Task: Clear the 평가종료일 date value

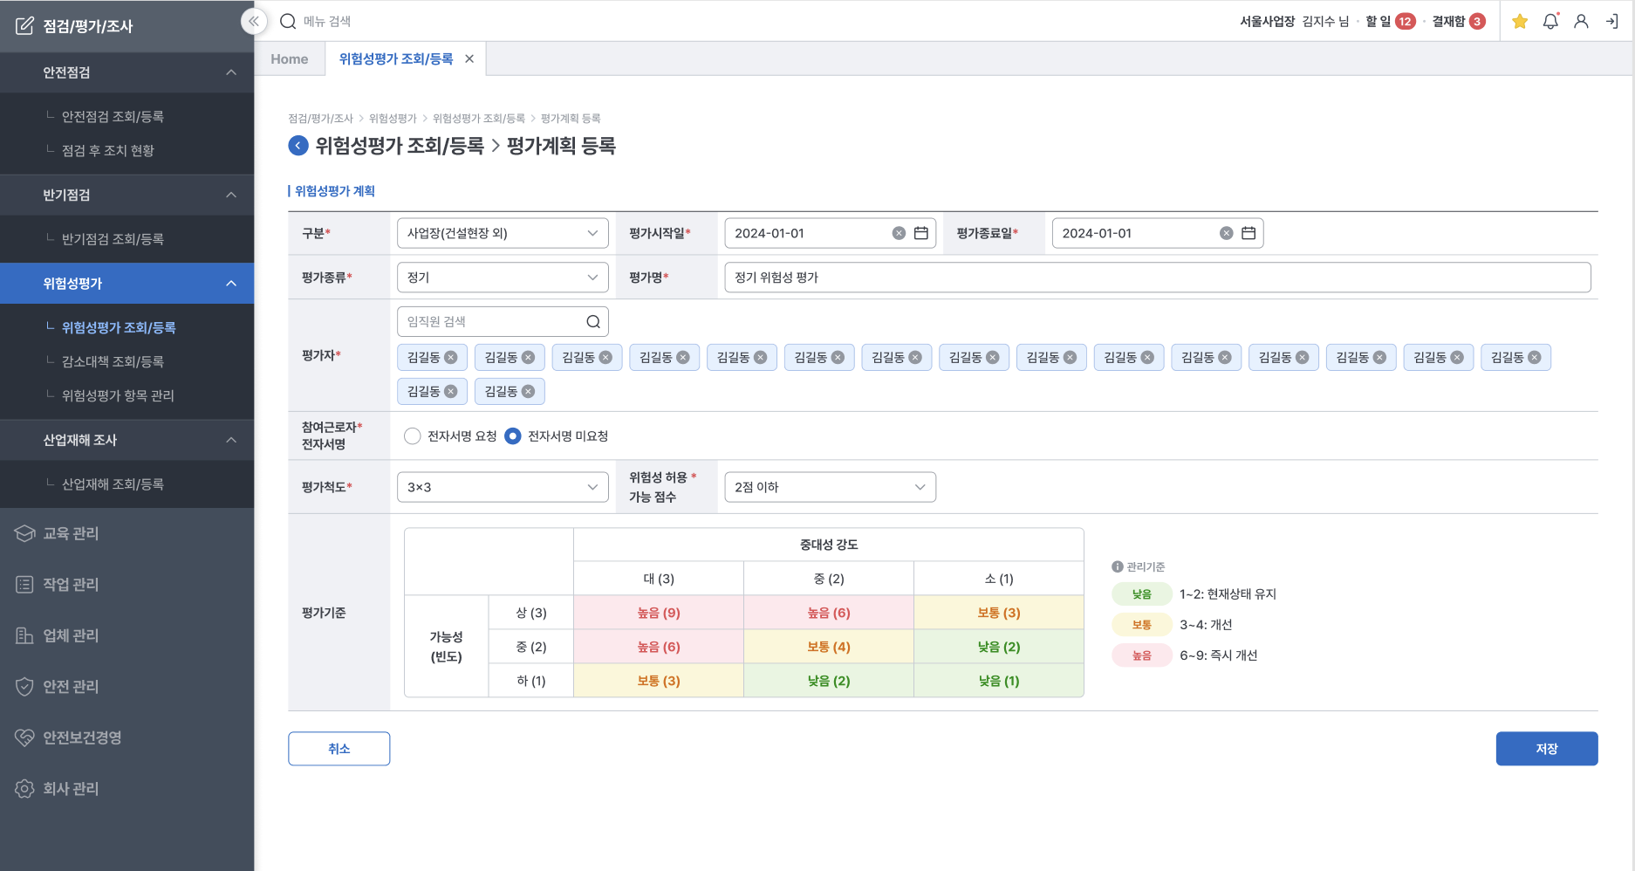Action: tap(1226, 233)
